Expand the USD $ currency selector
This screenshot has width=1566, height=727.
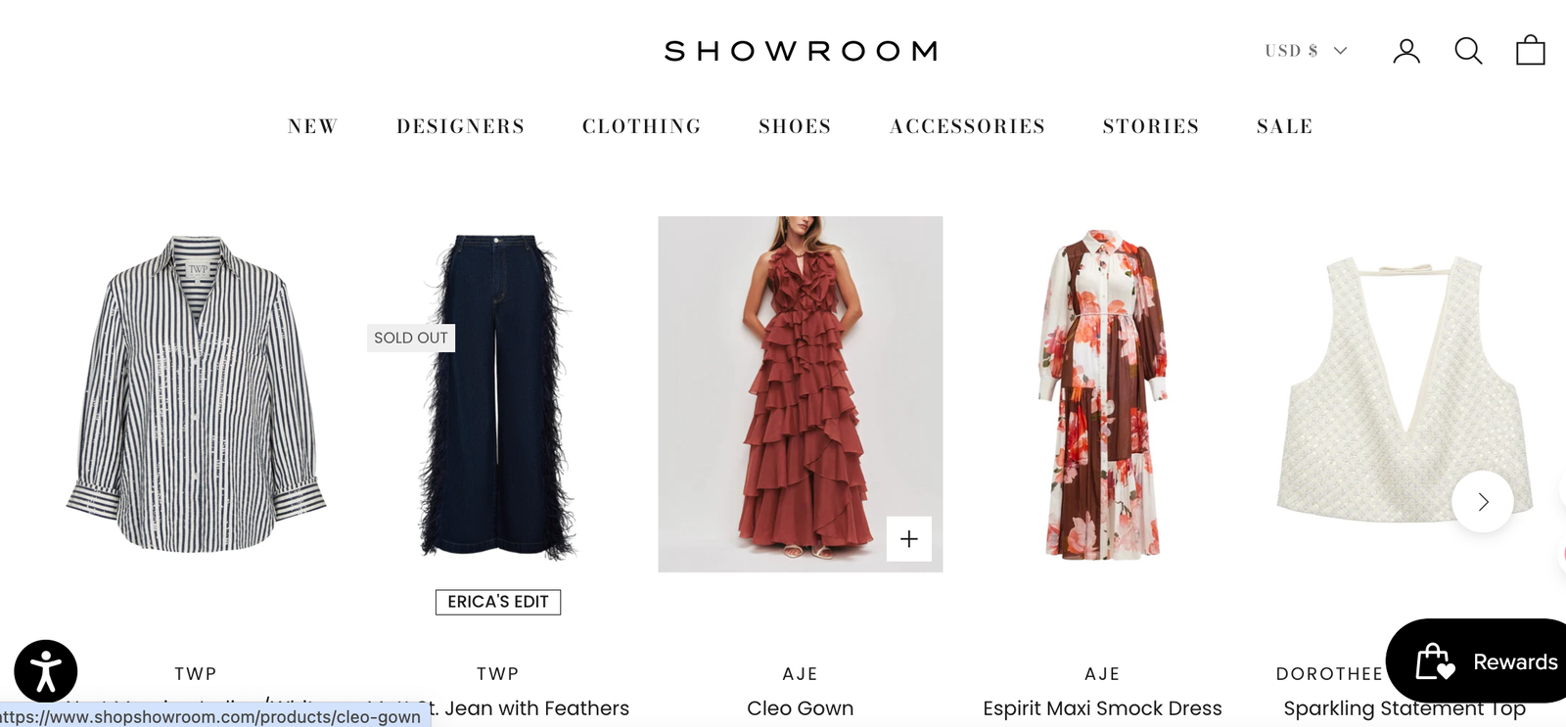tap(1306, 51)
